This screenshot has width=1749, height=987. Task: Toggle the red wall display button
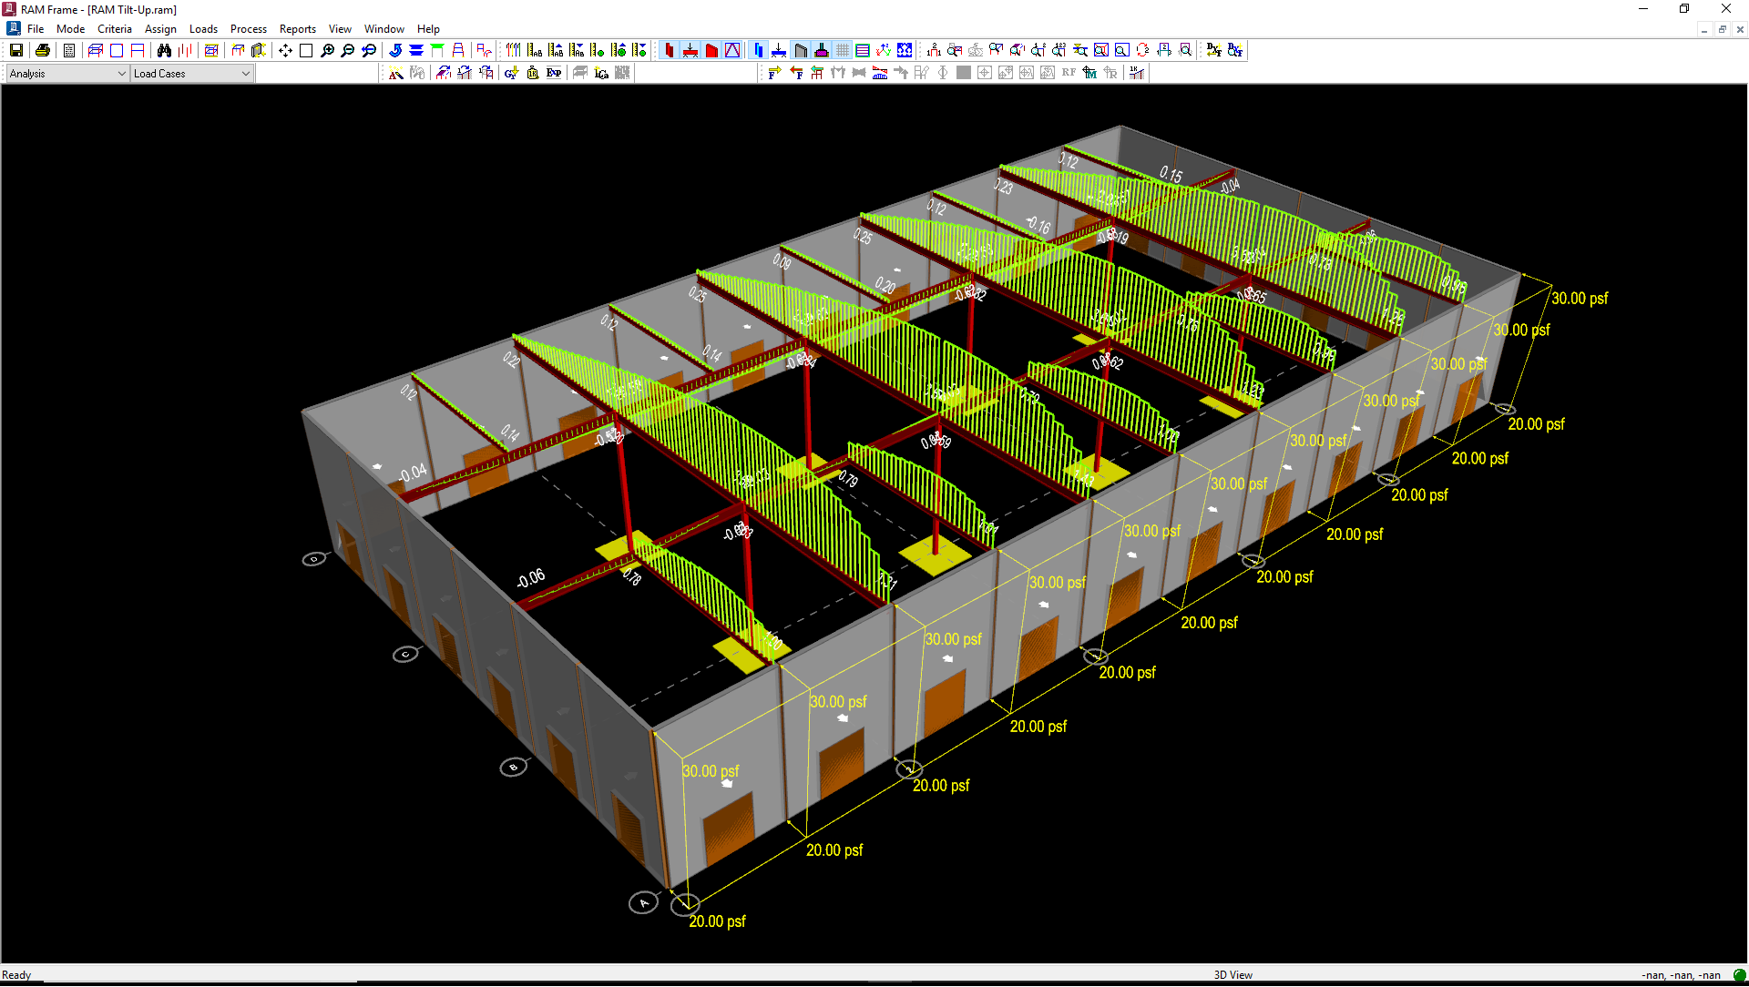(x=711, y=50)
